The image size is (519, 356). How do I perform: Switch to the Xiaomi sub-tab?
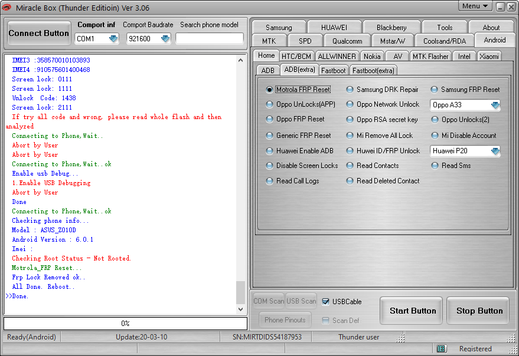(489, 57)
